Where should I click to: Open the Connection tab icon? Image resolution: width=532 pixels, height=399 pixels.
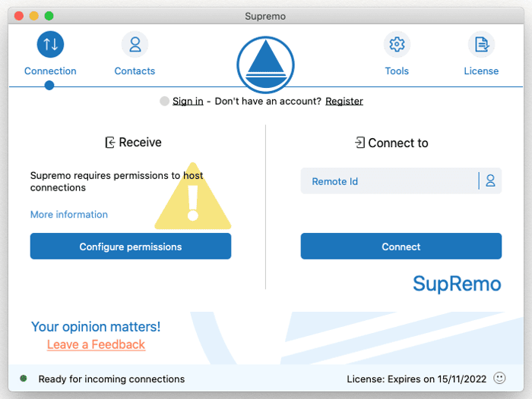(x=50, y=44)
